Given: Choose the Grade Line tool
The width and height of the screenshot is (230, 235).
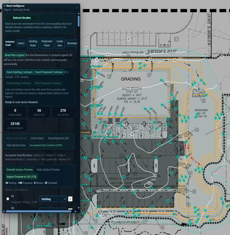Looking at the screenshot, I should click(60, 43).
